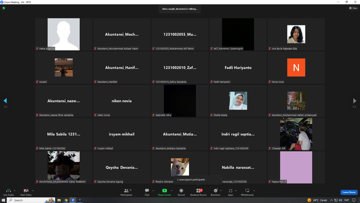Viewport: 360px width, 203px height.
Task: Select the Akuntansi_Hanif... participant tile
Action: pos(121,68)
